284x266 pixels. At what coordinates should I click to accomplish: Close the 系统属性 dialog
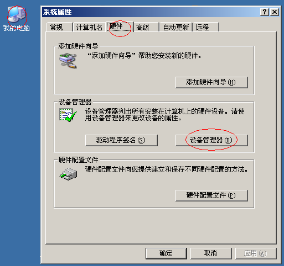pyautogui.click(x=275, y=12)
